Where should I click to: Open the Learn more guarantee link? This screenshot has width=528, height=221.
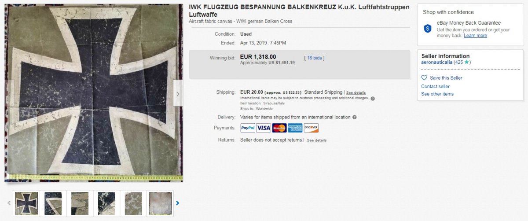pos(475,36)
